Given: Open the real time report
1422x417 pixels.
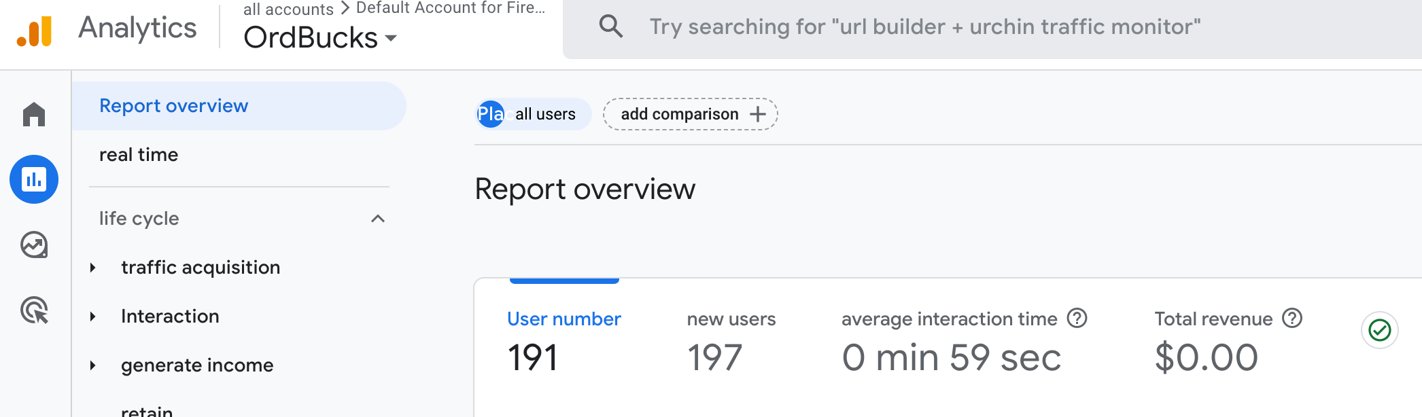Looking at the screenshot, I should point(139,155).
